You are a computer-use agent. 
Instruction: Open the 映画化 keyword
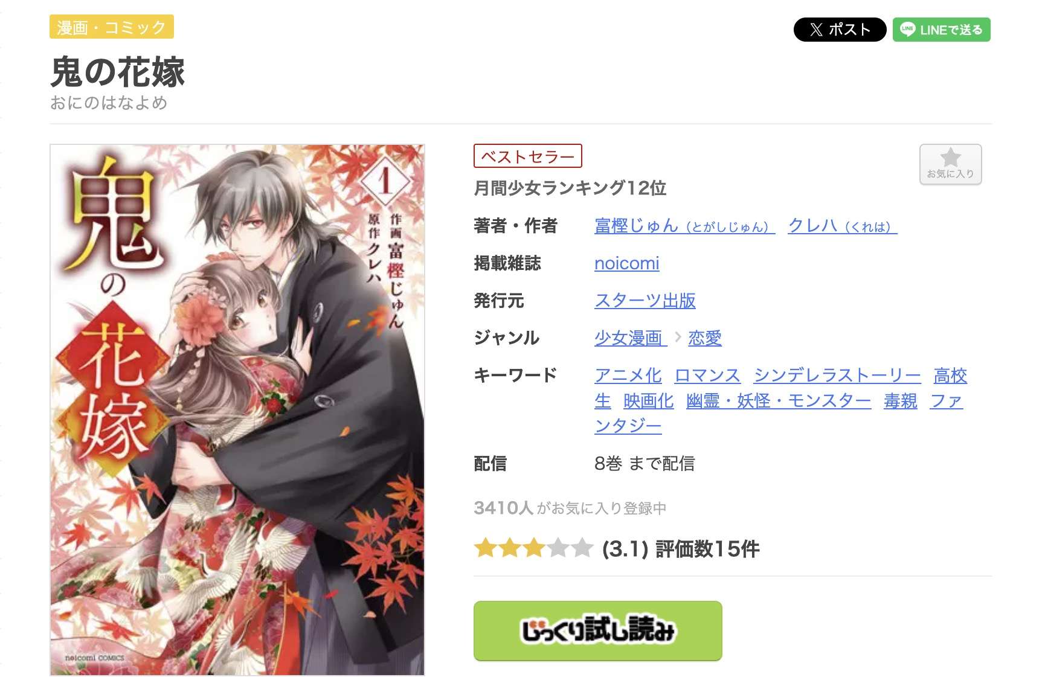point(648,401)
